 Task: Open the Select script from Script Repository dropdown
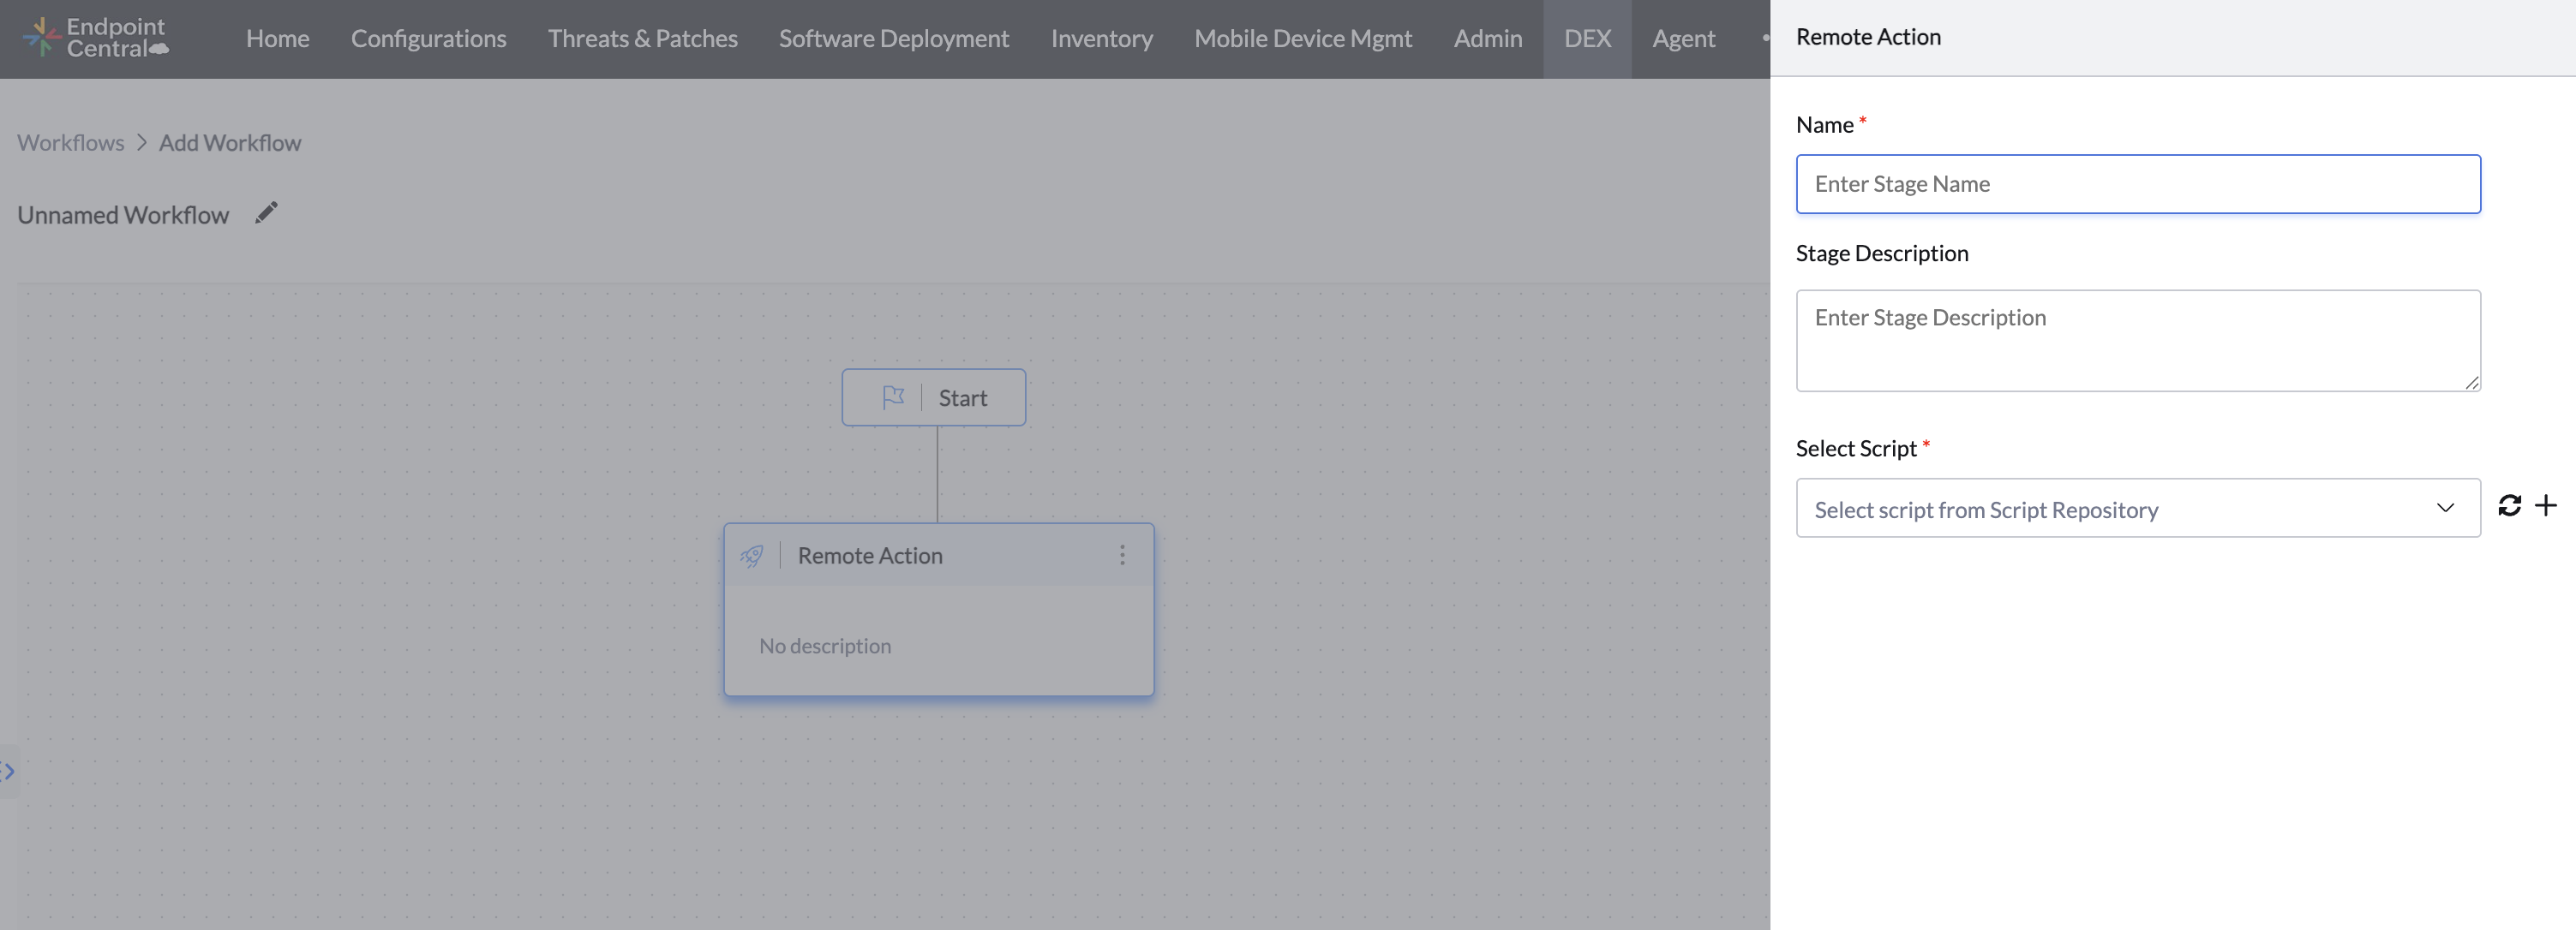[x=2100, y=509]
